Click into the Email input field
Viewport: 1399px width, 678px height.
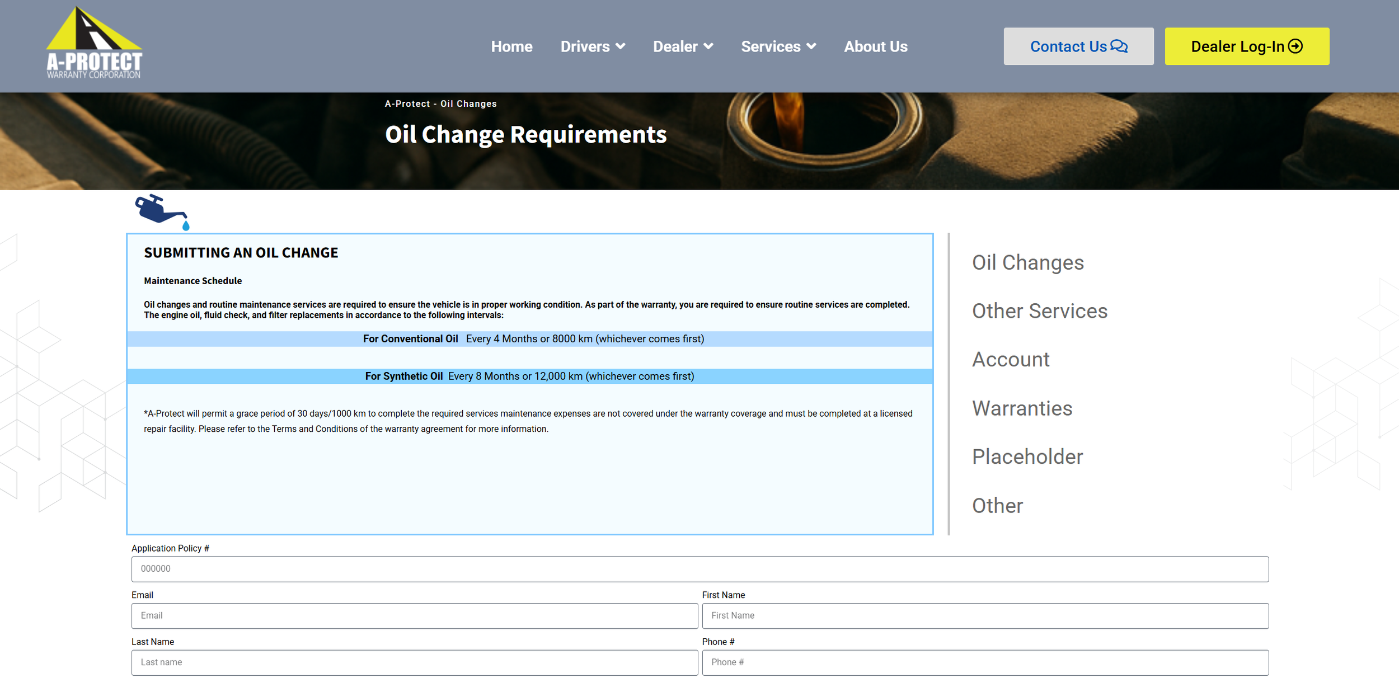(x=414, y=616)
